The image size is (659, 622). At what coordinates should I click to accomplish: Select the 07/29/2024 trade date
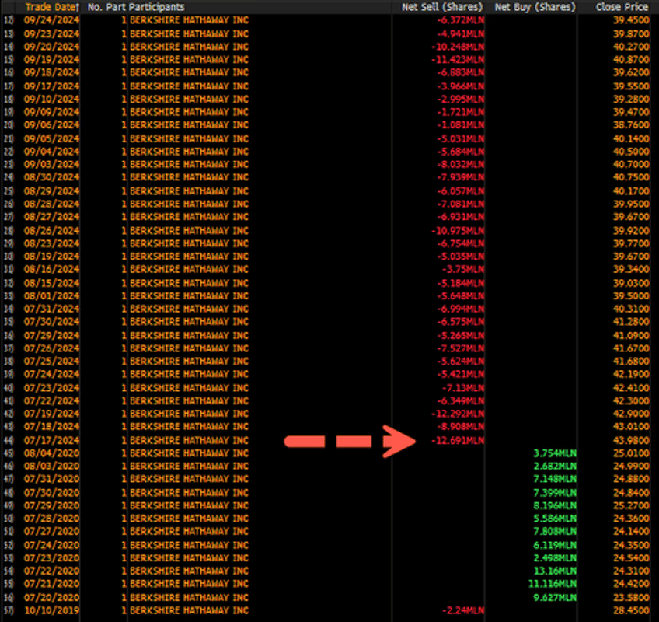pos(52,336)
